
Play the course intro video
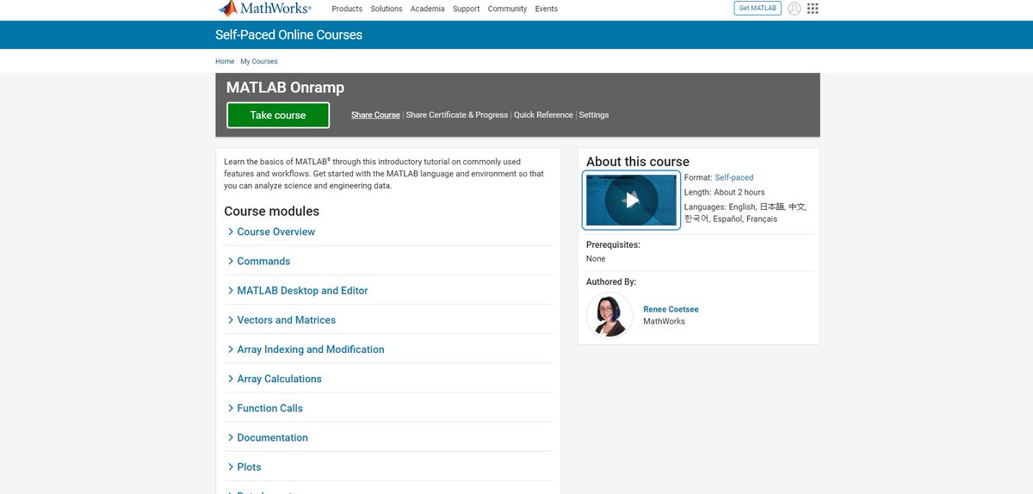point(632,201)
